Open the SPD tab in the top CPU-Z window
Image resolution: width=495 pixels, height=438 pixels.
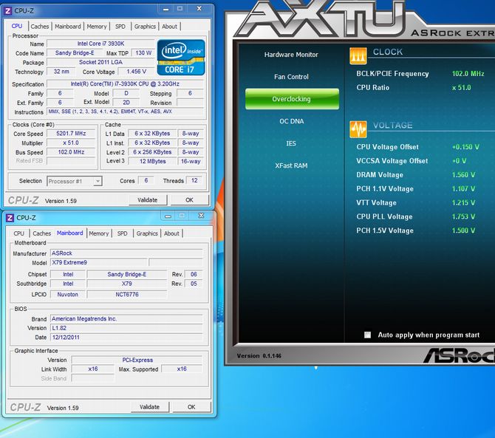[x=120, y=27]
